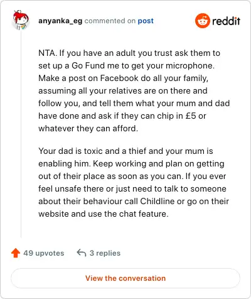Click the vertical comment thread line

21,134
